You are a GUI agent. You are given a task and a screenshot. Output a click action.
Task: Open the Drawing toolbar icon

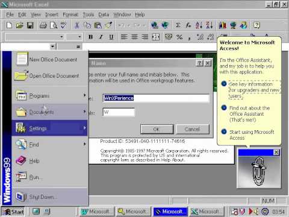[x=243, y=25]
